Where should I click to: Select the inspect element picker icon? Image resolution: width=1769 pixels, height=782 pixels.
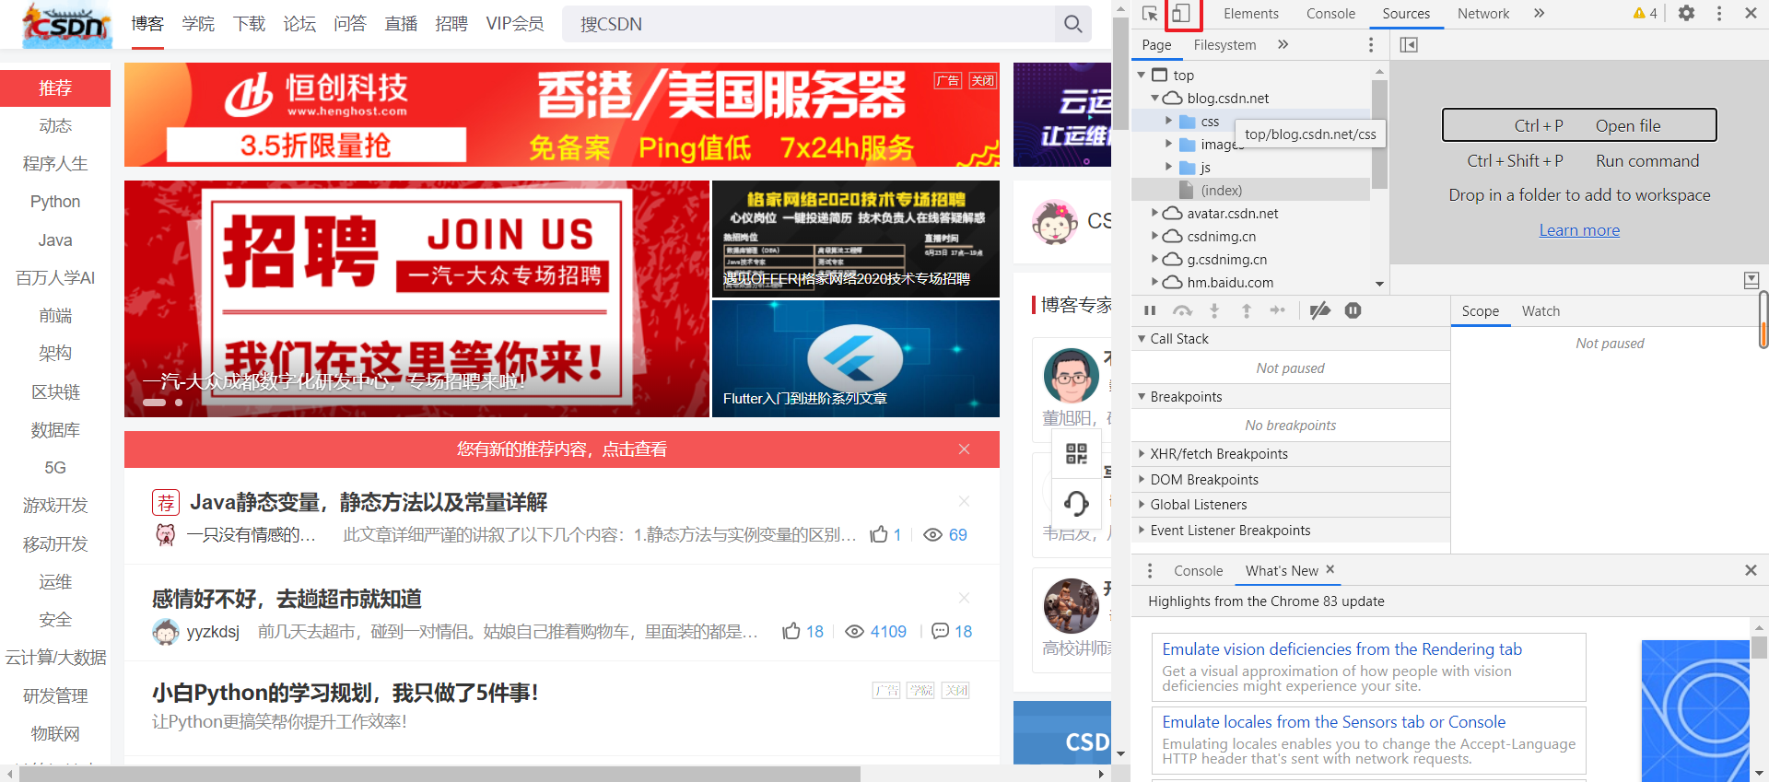(1150, 14)
